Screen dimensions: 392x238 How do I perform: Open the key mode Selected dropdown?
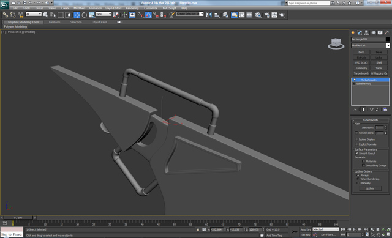[x=325, y=229]
